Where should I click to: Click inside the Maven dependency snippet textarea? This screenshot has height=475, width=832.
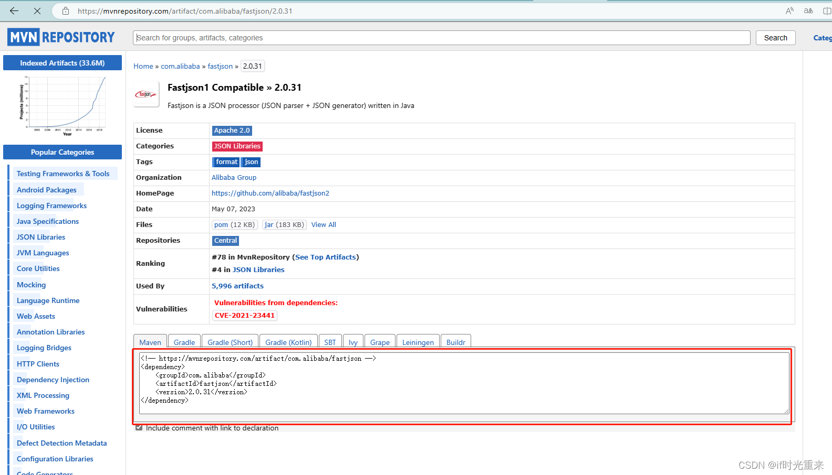464,383
